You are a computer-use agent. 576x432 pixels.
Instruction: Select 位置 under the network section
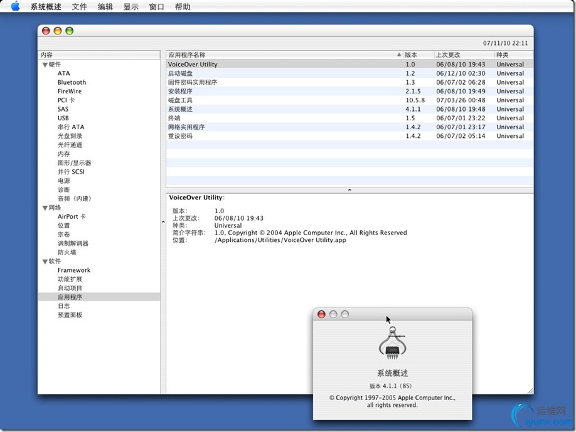pyautogui.click(x=63, y=225)
